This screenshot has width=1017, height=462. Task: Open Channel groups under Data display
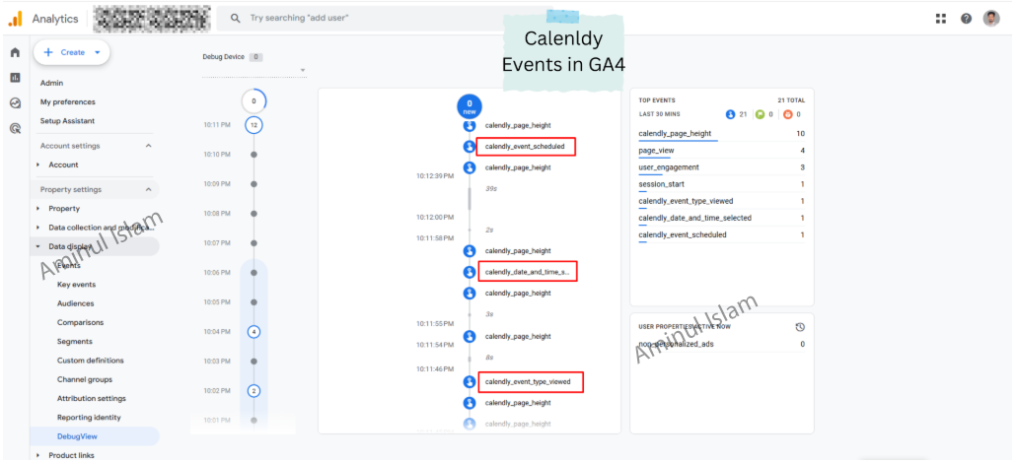click(84, 379)
